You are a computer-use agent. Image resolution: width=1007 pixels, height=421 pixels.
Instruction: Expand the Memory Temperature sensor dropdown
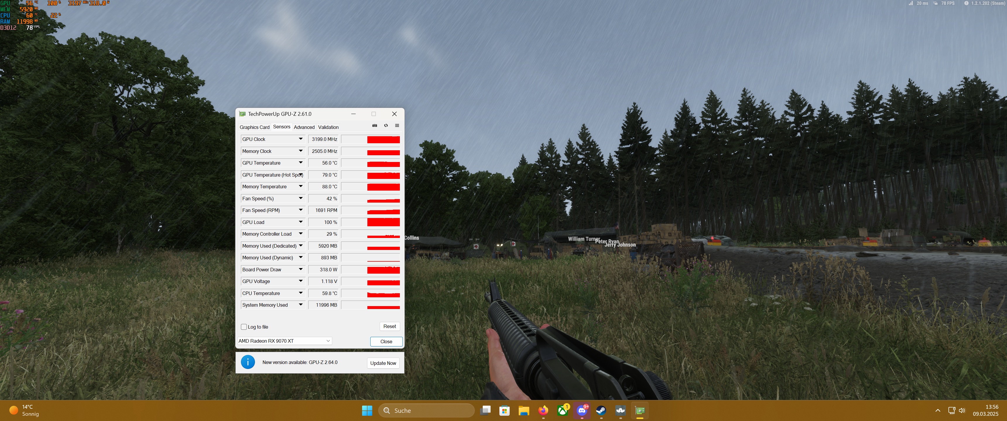coord(301,187)
